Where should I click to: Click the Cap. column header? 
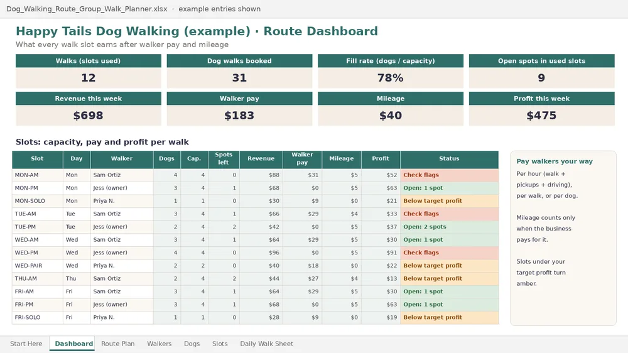tap(194, 159)
